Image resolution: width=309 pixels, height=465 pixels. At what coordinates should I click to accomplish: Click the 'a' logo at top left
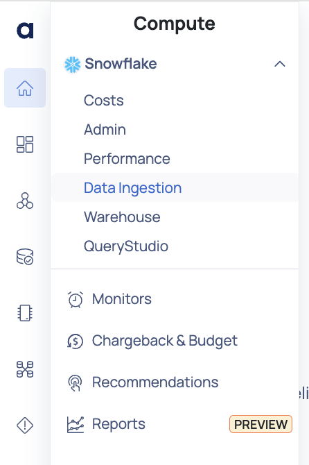[25, 31]
